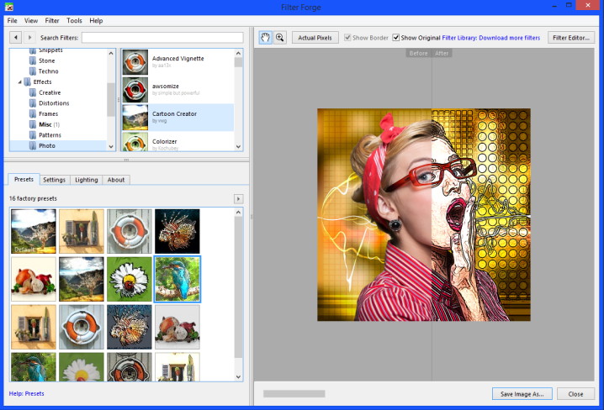Click the presets panel scroll-down arrow
This screenshot has width=604, height=410.
coord(238,377)
